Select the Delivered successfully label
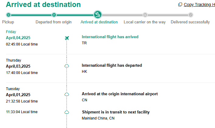 190,22
